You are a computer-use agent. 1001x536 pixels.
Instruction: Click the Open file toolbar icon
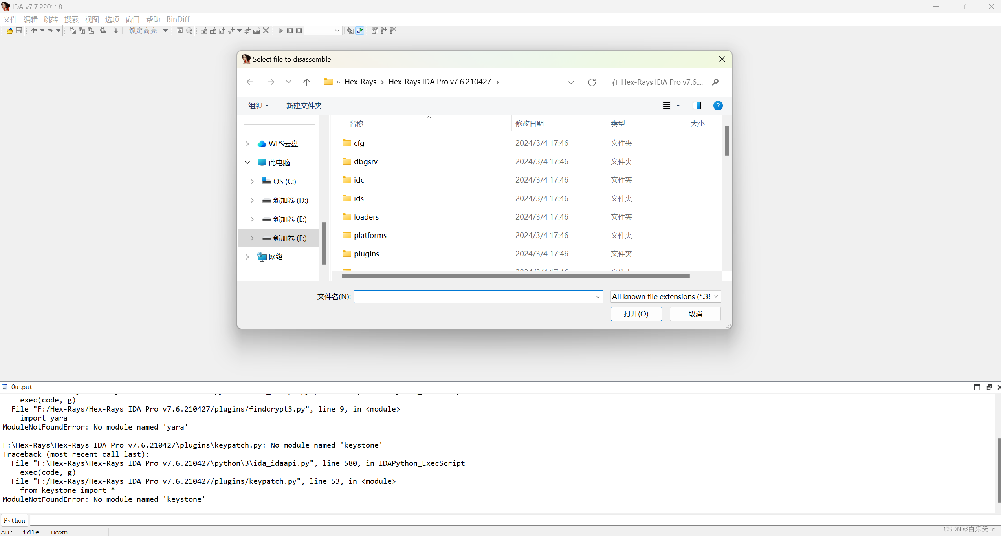(x=9, y=31)
